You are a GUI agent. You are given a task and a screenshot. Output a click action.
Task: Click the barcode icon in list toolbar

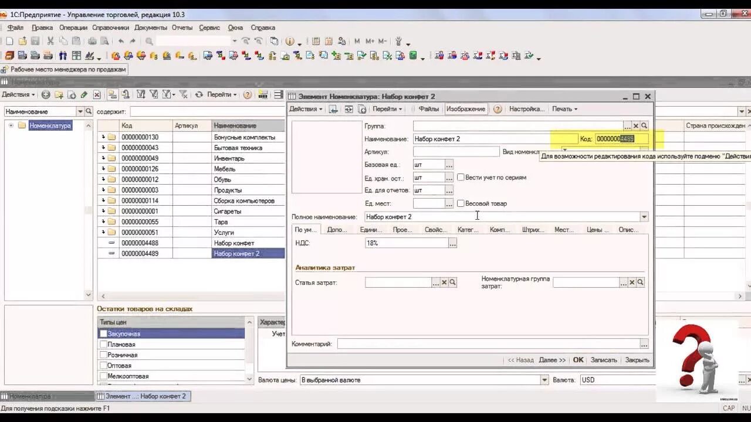pos(263,94)
